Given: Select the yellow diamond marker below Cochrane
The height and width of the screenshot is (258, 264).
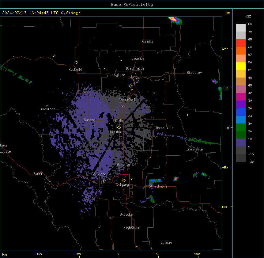Looking at the screenshot, I should pos(104,181).
